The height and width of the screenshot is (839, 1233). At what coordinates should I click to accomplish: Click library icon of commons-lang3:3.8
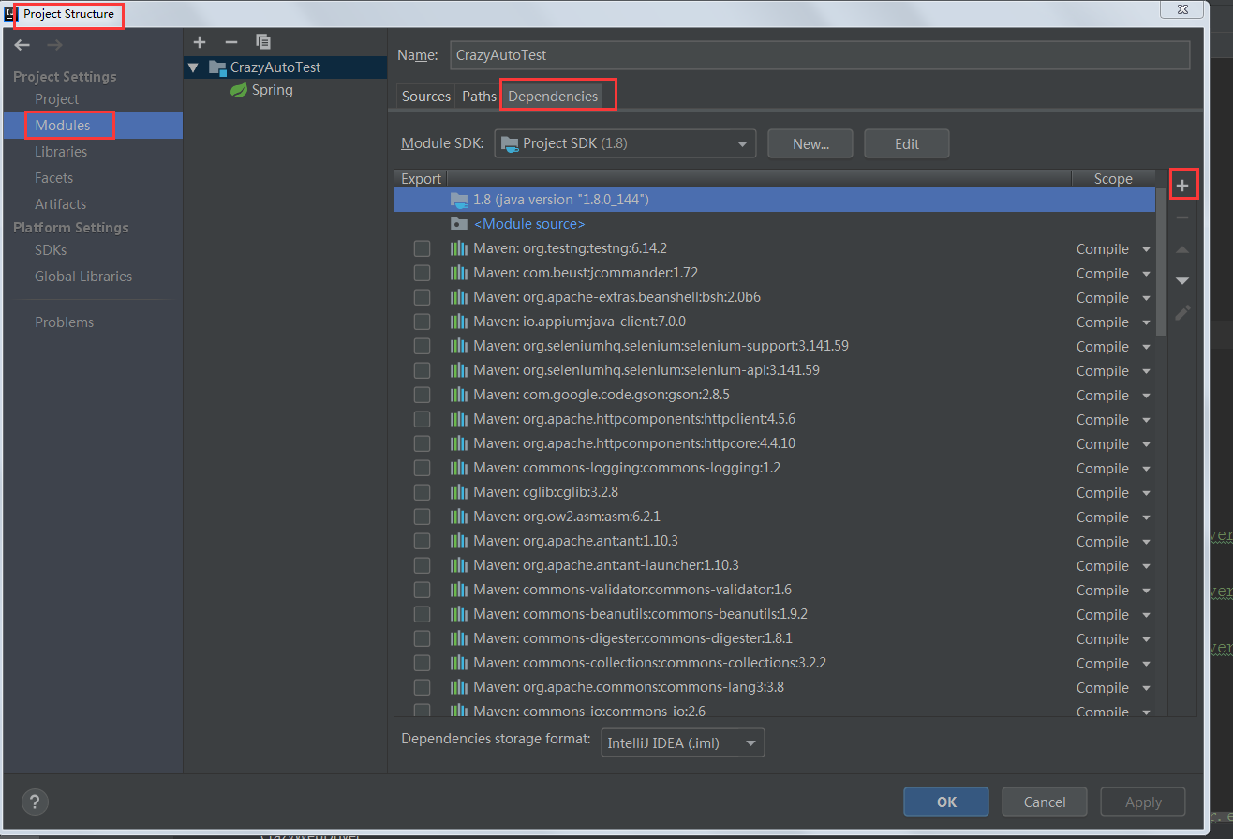[459, 687]
